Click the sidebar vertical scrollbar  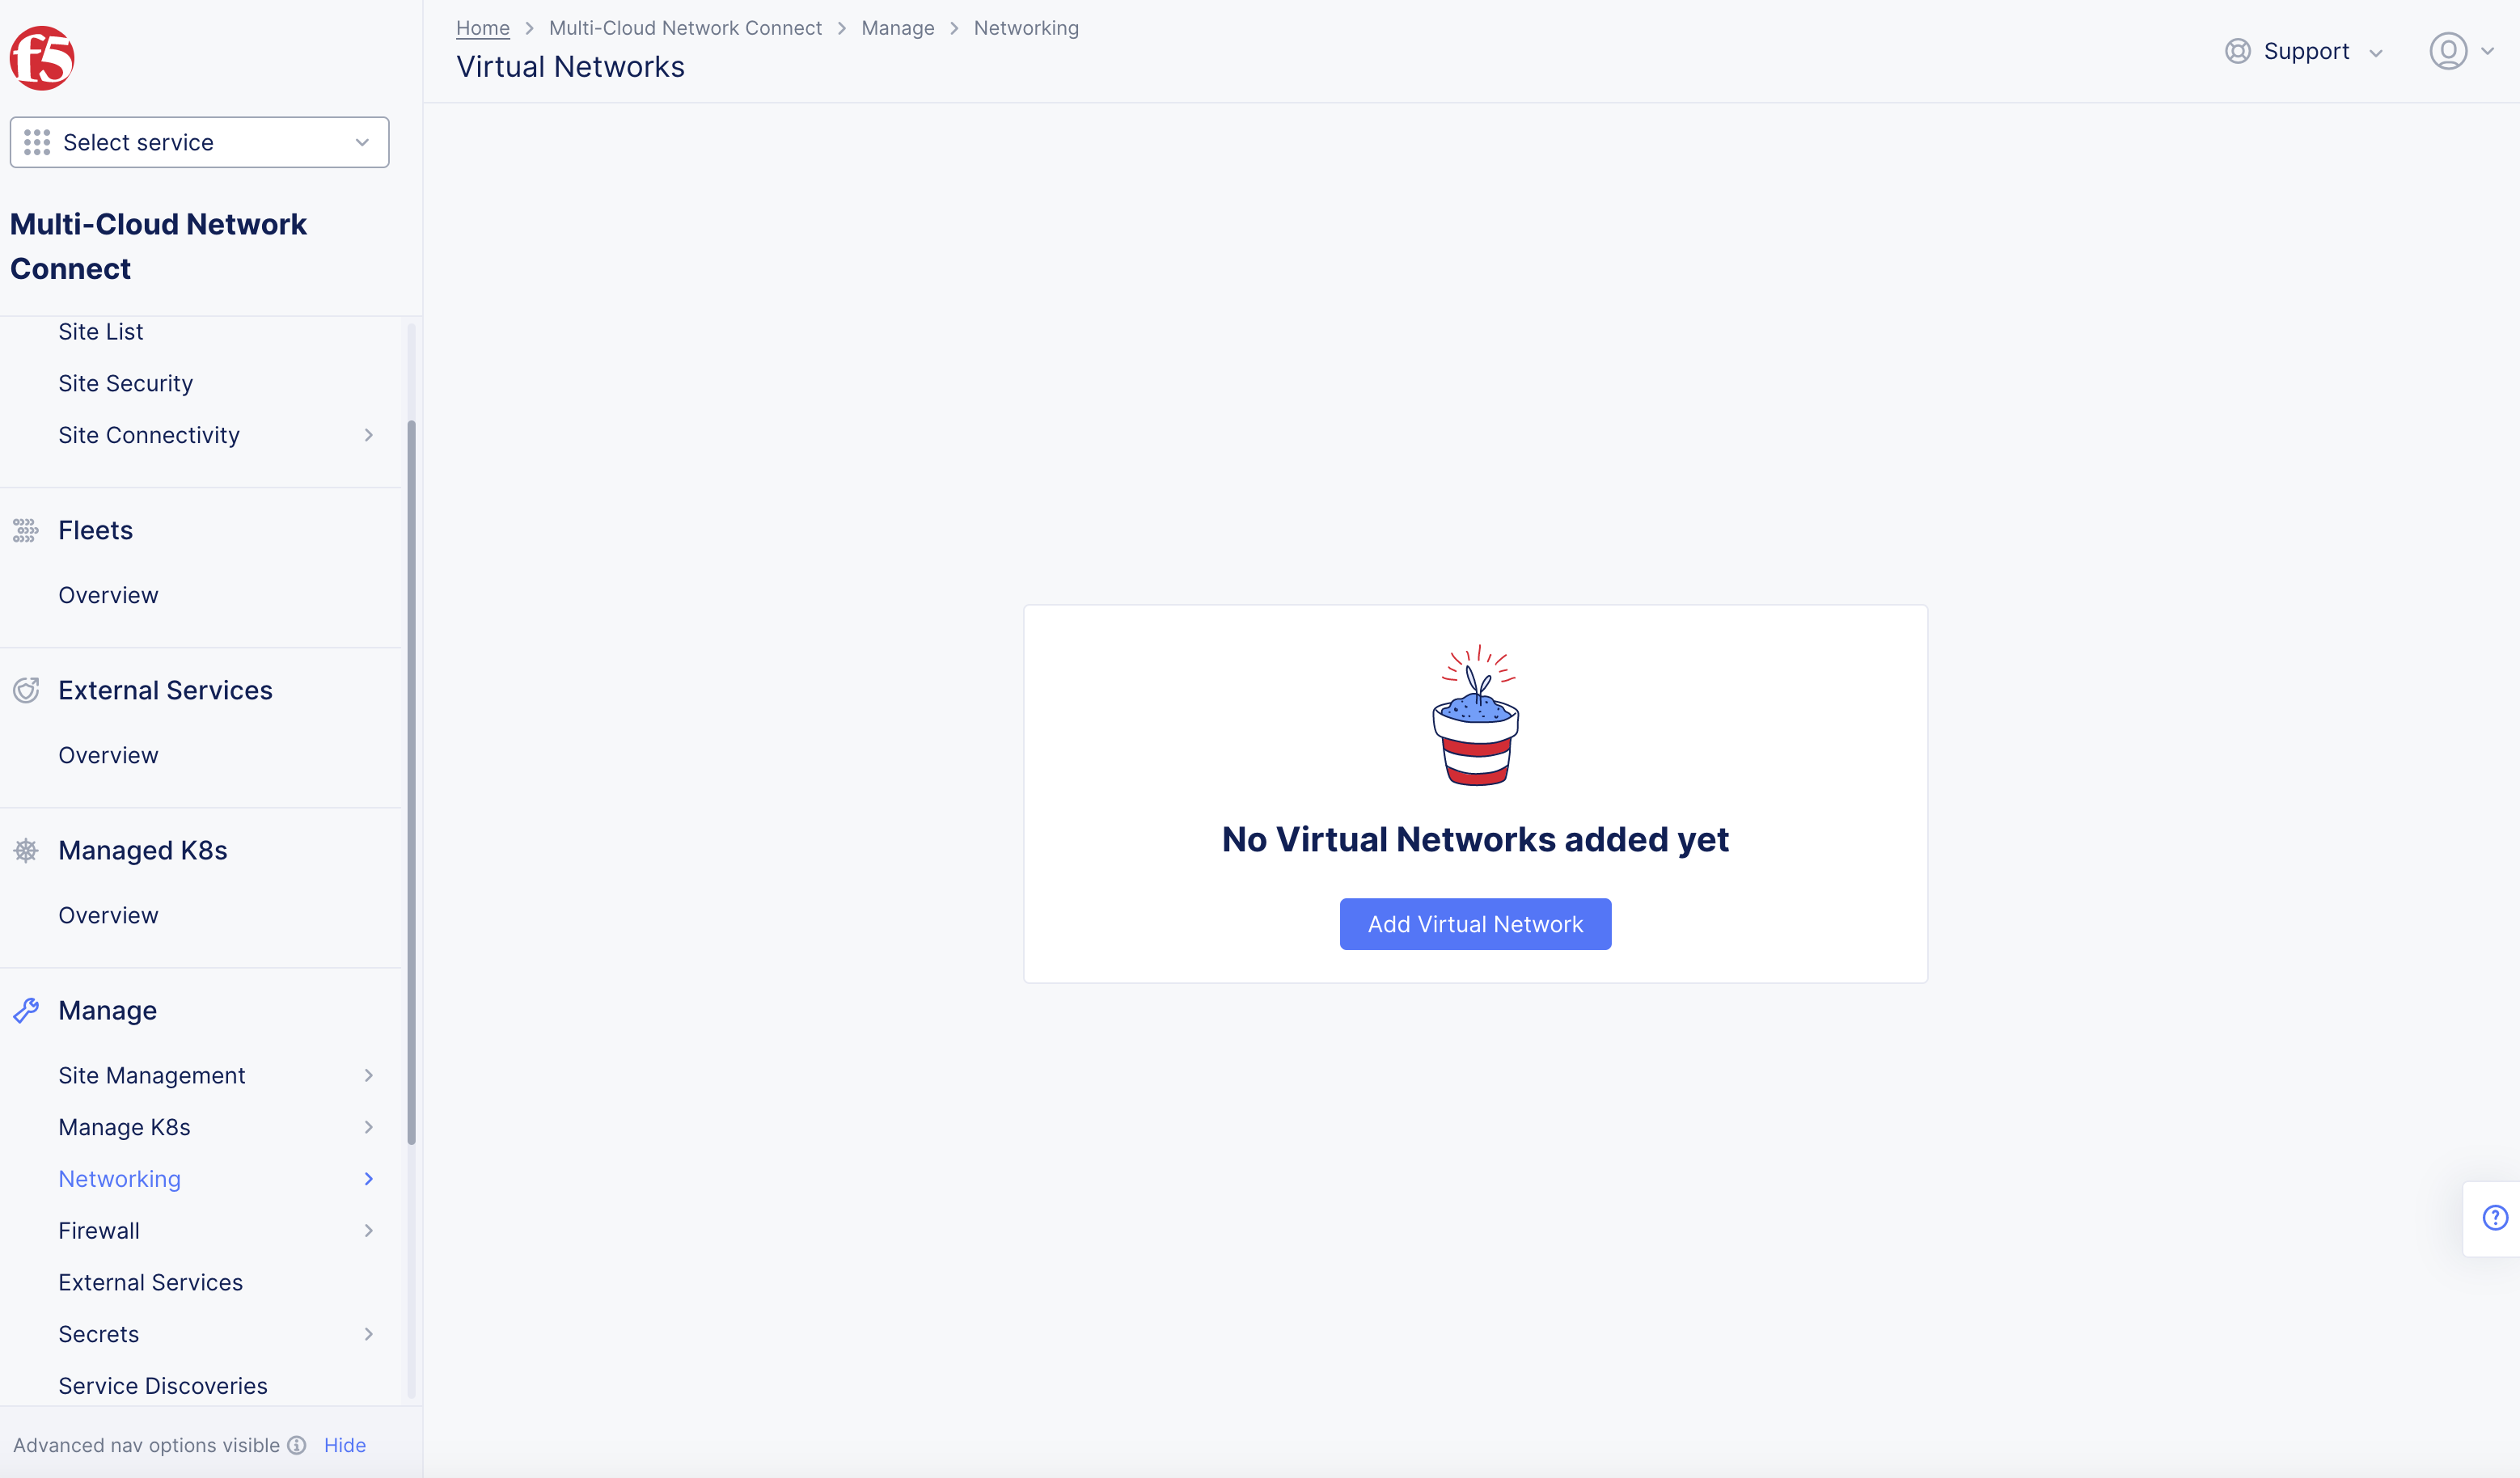[411, 782]
